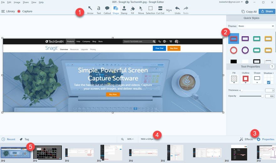This screenshot has width=276, height=163.
Task: Toggle the Shadow checkbox
Action: tap(268, 82)
